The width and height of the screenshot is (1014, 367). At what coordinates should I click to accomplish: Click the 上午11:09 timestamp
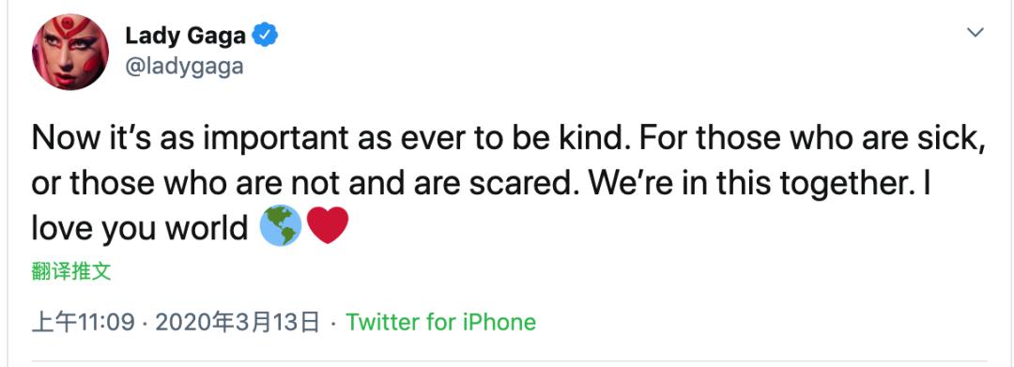click(x=84, y=322)
